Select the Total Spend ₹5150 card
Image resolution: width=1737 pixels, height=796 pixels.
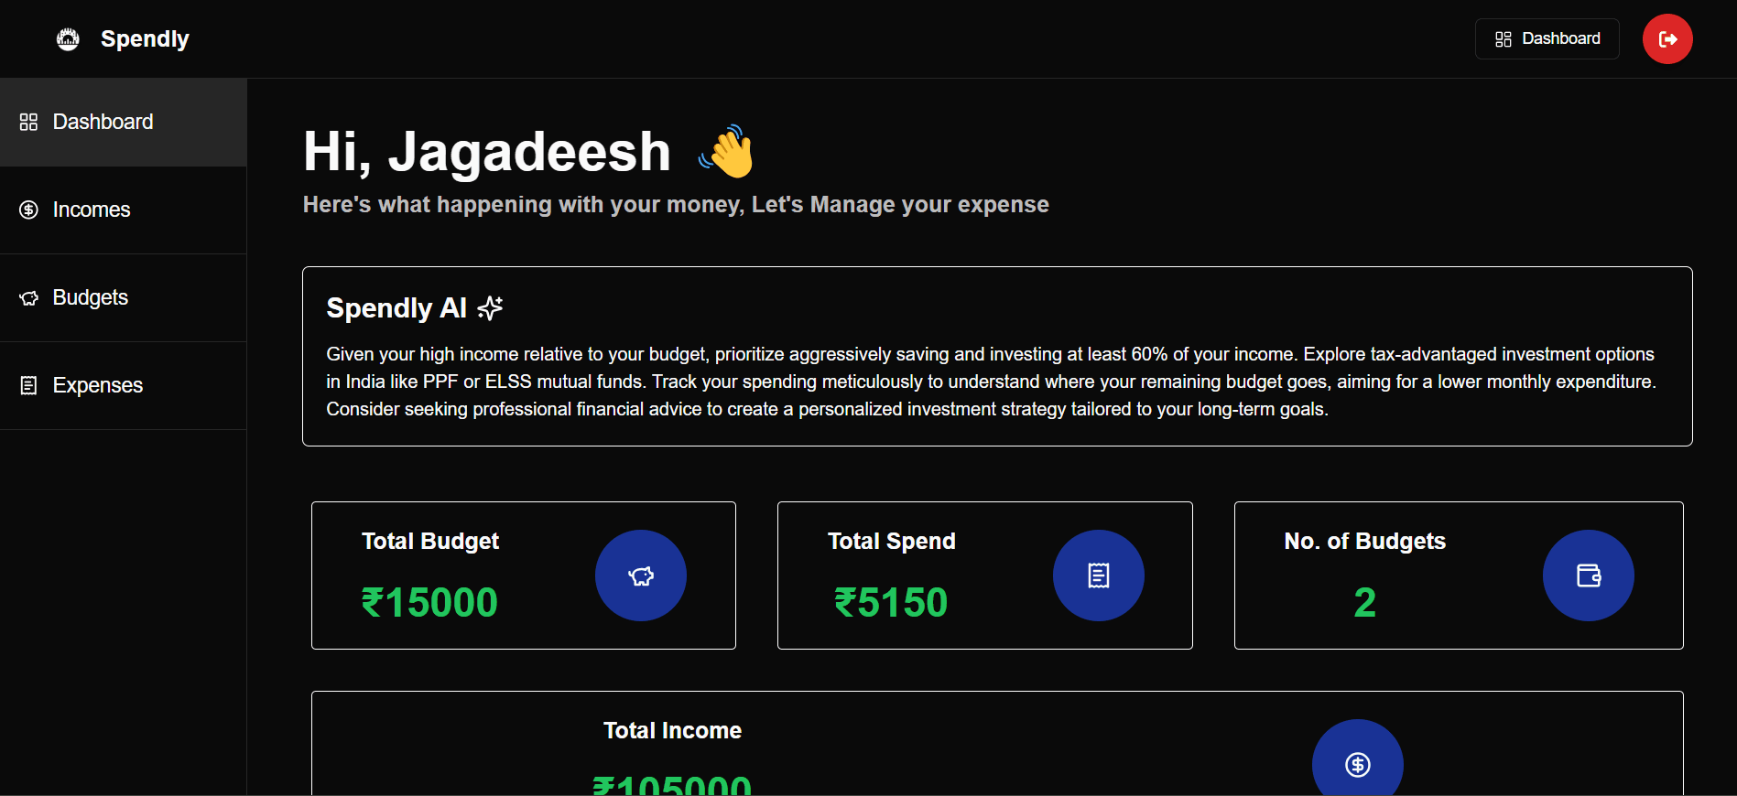pos(985,575)
